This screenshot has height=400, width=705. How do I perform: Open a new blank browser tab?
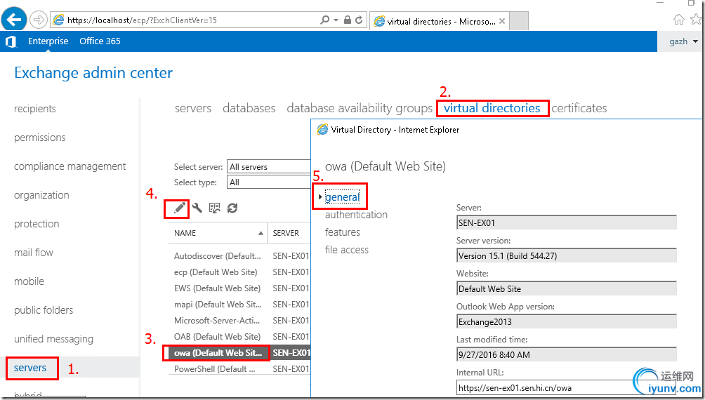[519, 20]
